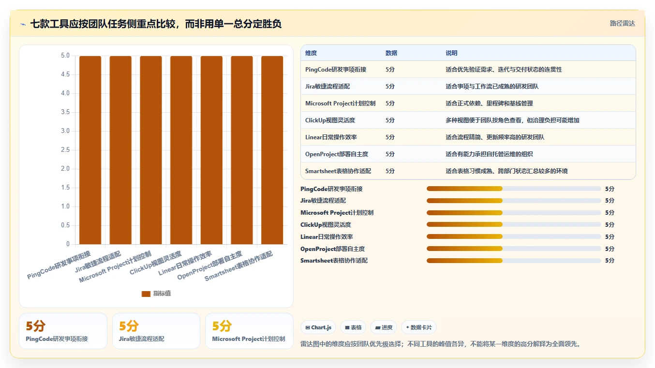The image size is (655, 368).
Task: Click the Linear日常操作效率 x-axis label
Action: 186,263
